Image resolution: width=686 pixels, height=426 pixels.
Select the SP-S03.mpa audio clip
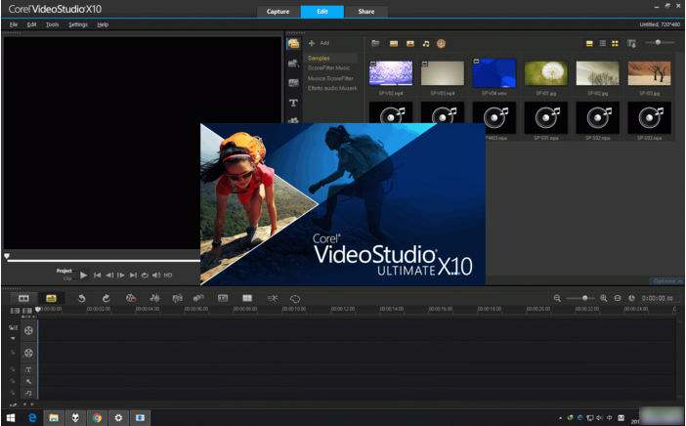pyautogui.click(x=649, y=117)
